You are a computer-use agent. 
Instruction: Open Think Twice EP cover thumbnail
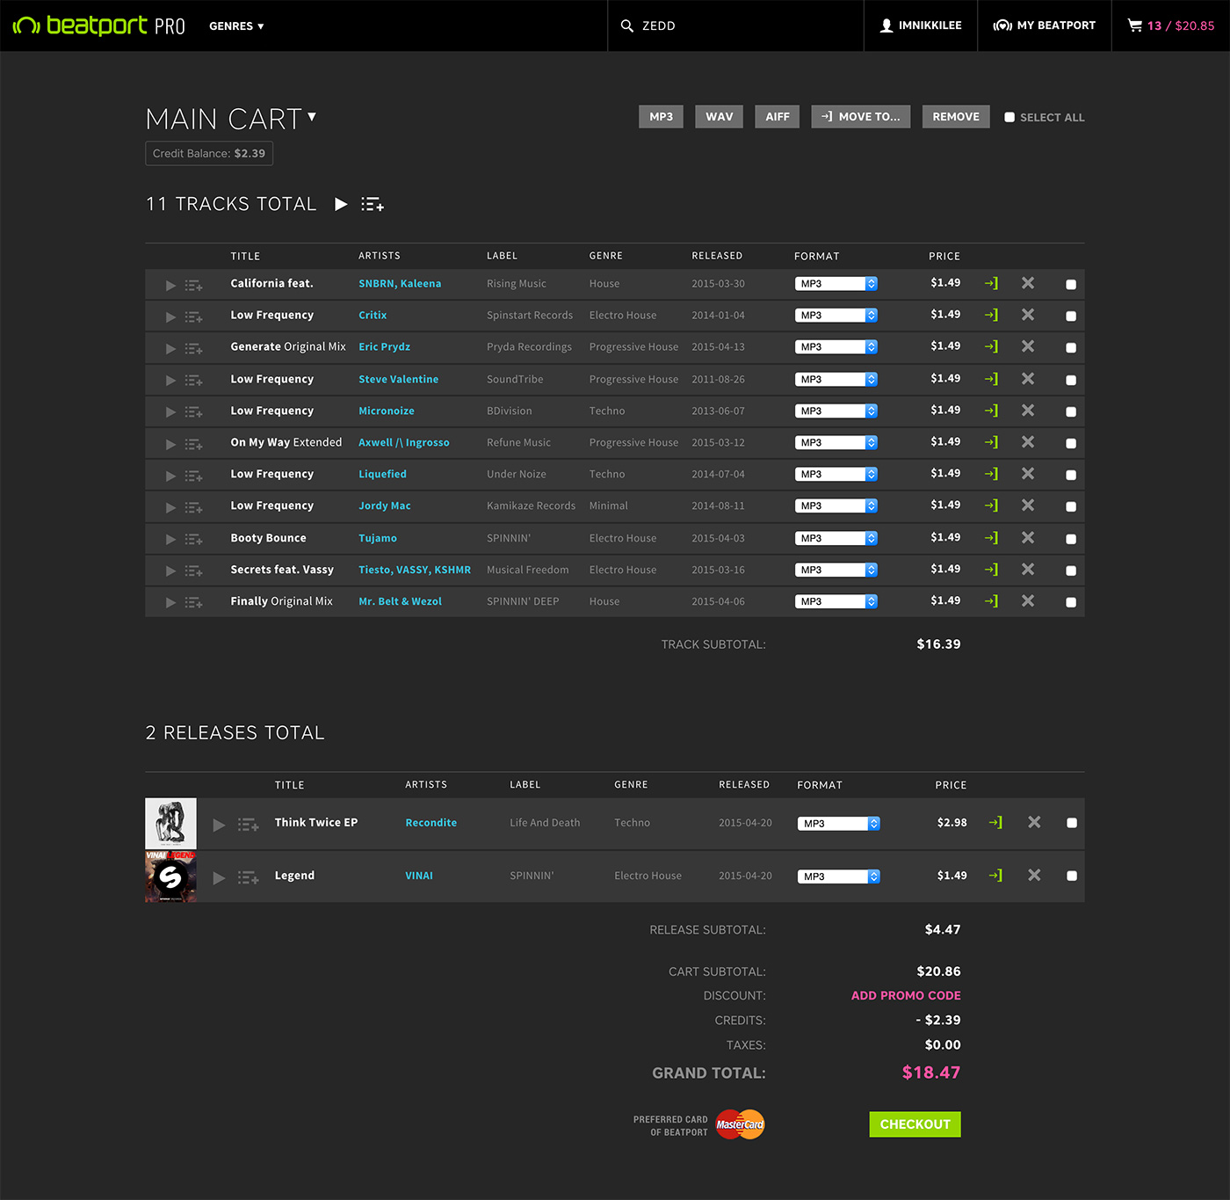(x=170, y=824)
